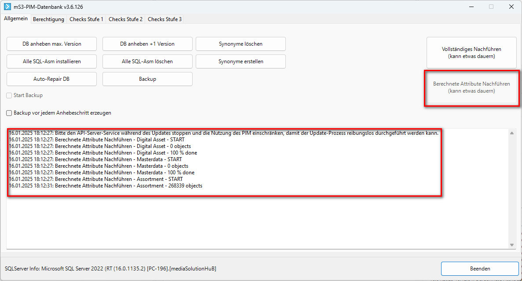Enable Backup vor jedem Anhebeschritt erzeugen checkbox

coord(9,113)
